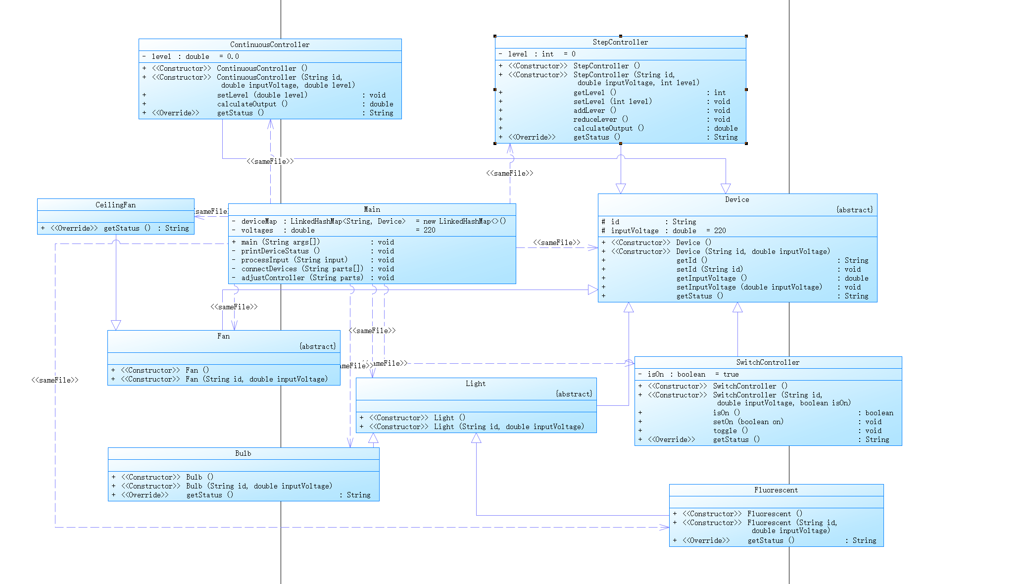Click the far-left sameFile label near the dashed line
The image size is (1027, 584).
click(54, 380)
